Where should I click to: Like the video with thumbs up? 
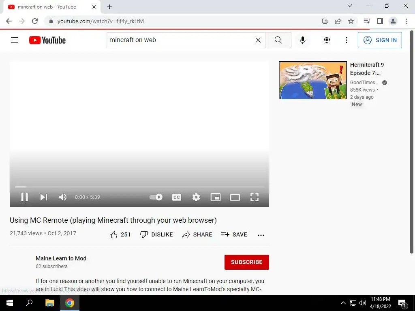pos(120,234)
